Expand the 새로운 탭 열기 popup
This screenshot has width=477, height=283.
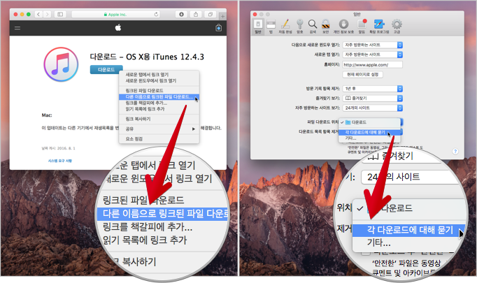tap(372, 55)
